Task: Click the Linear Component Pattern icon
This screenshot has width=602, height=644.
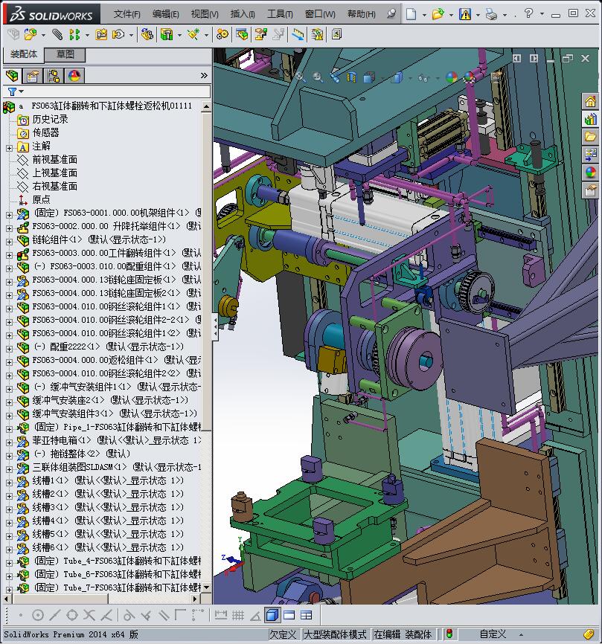Action: (x=74, y=34)
